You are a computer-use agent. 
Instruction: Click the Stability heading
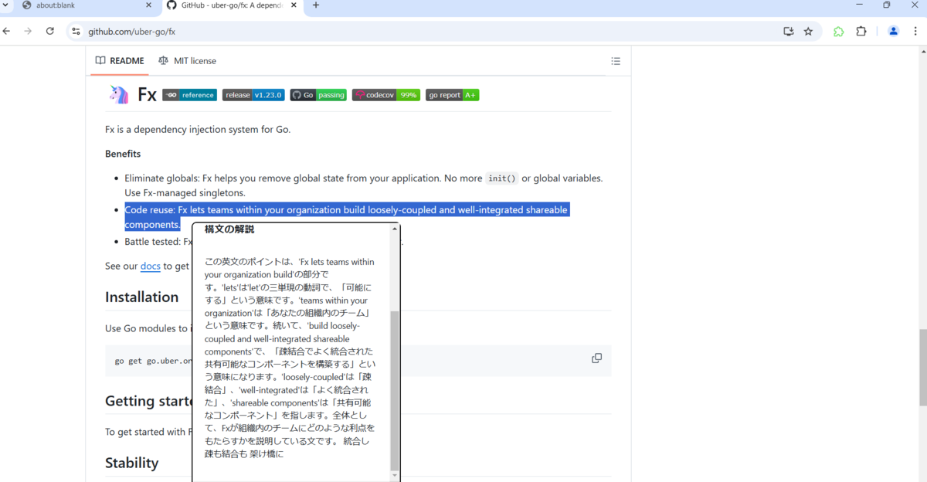(x=132, y=463)
